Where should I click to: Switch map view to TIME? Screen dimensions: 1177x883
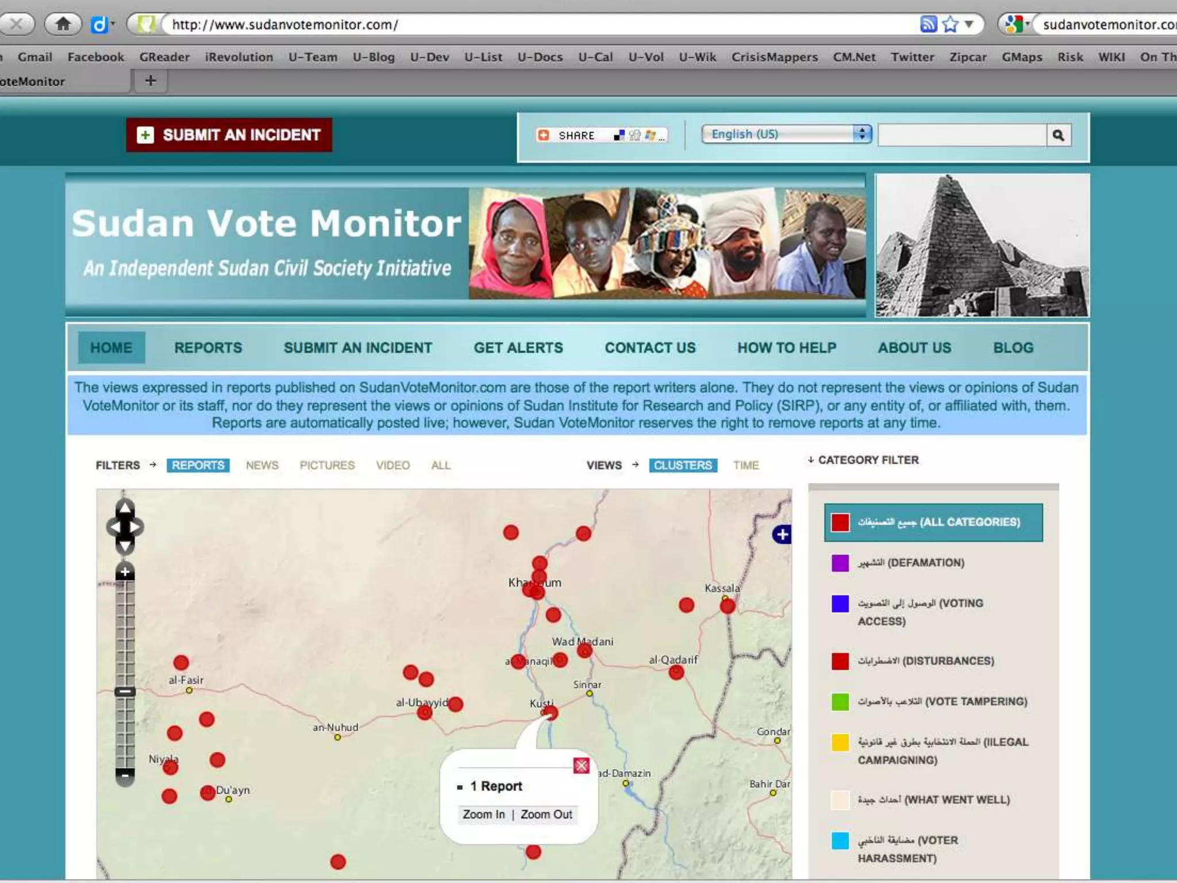pyautogui.click(x=746, y=465)
